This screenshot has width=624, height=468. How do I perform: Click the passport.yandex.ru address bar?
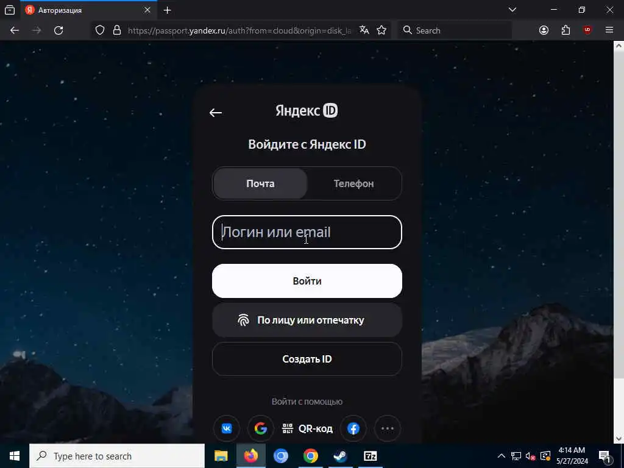pyautogui.click(x=239, y=30)
